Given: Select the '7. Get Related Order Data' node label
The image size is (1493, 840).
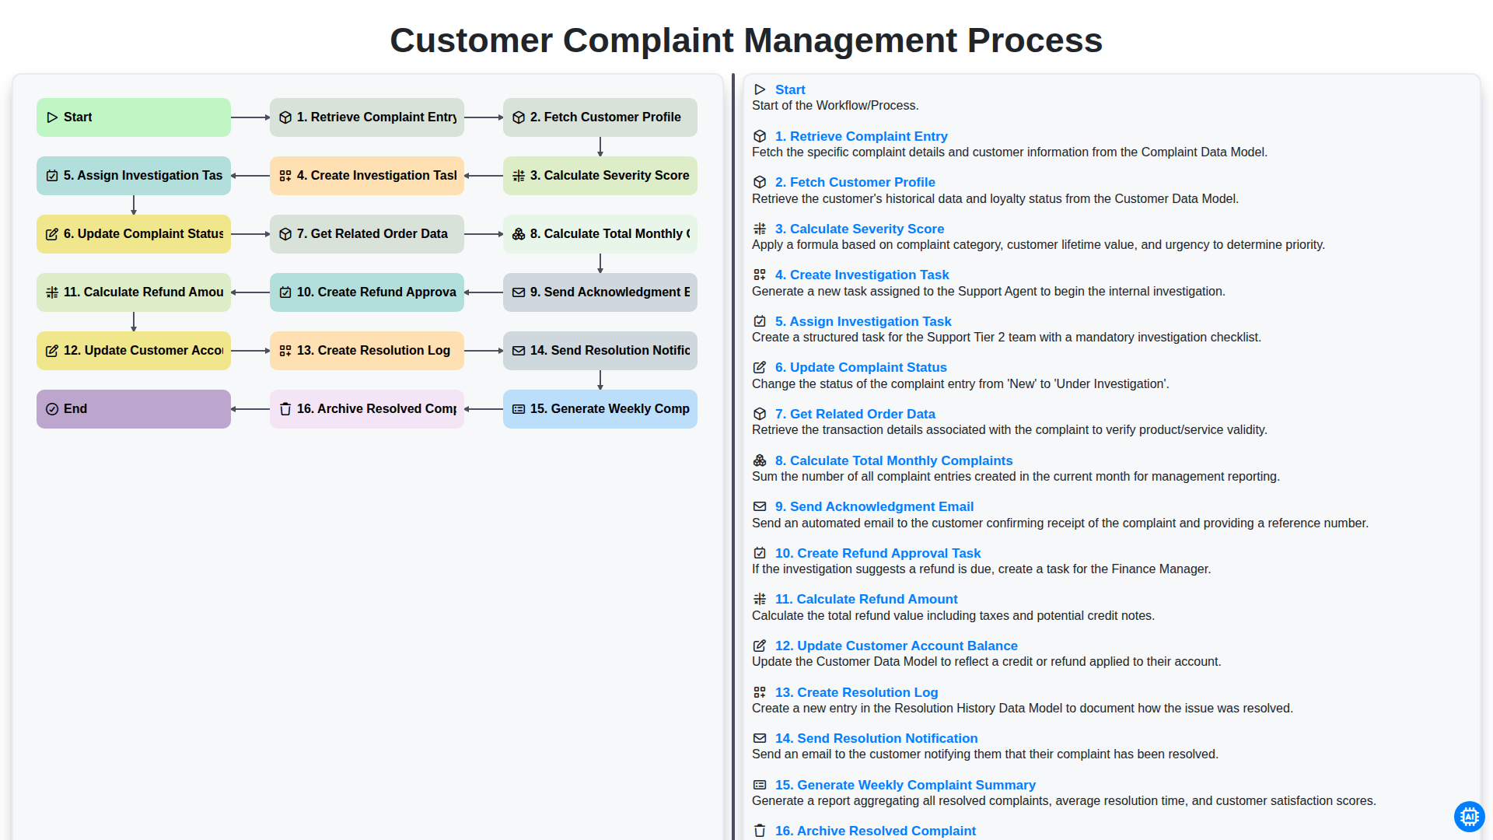Looking at the screenshot, I should [372, 234].
